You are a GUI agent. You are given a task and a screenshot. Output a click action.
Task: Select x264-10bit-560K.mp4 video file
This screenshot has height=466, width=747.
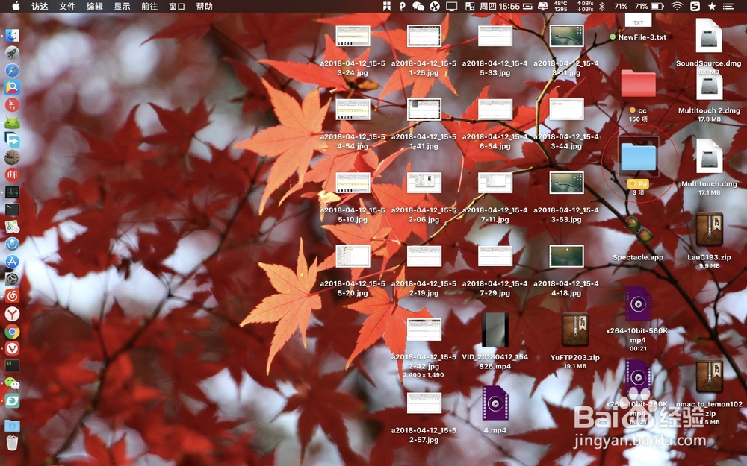click(638, 303)
